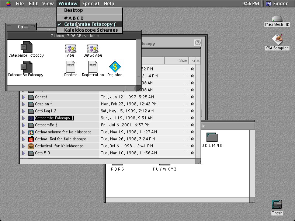Screen dimensions: 295x221
Task: Sort the list by the Size column
Action: (177, 60)
